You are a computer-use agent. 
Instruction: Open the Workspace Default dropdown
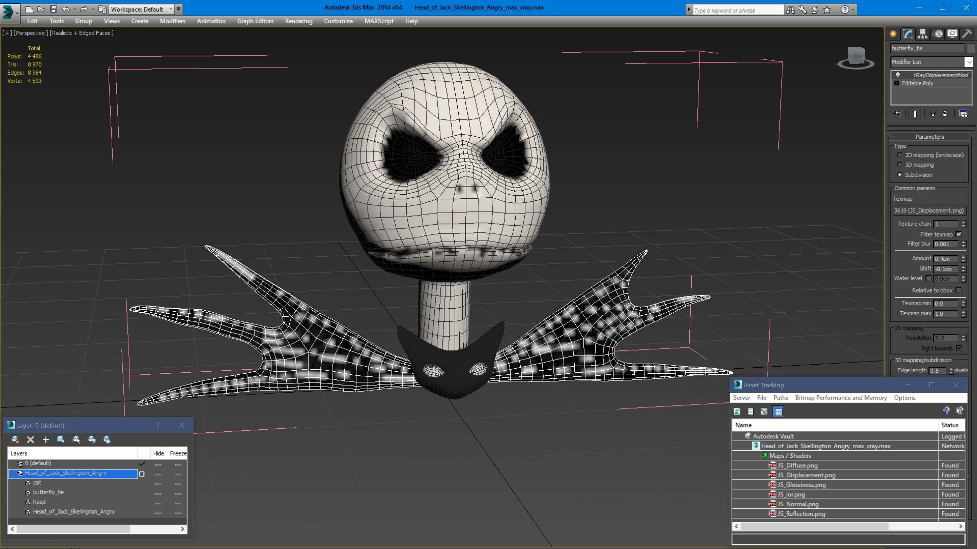tap(141, 9)
